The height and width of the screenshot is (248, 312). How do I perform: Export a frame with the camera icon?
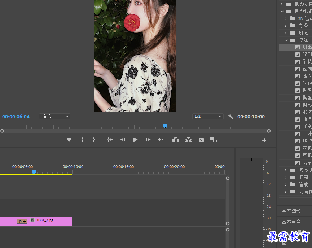(x=201, y=140)
